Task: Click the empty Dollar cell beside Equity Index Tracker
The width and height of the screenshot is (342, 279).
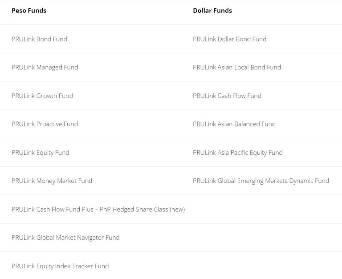Action: [266, 266]
